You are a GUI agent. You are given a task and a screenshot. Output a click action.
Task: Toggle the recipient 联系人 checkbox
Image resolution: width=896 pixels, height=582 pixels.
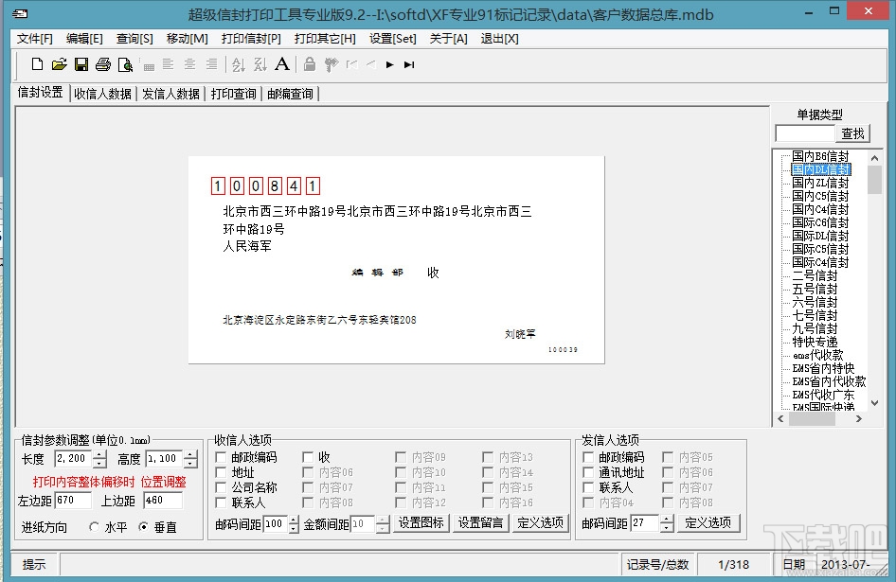[221, 503]
